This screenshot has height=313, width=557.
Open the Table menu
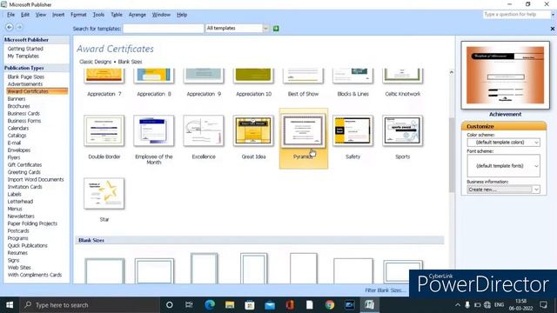pos(116,15)
